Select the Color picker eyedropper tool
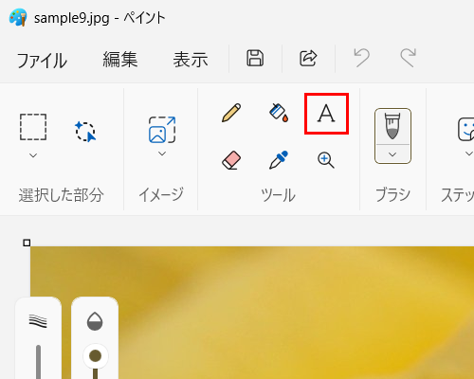The width and height of the screenshot is (474, 379). point(279,160)
